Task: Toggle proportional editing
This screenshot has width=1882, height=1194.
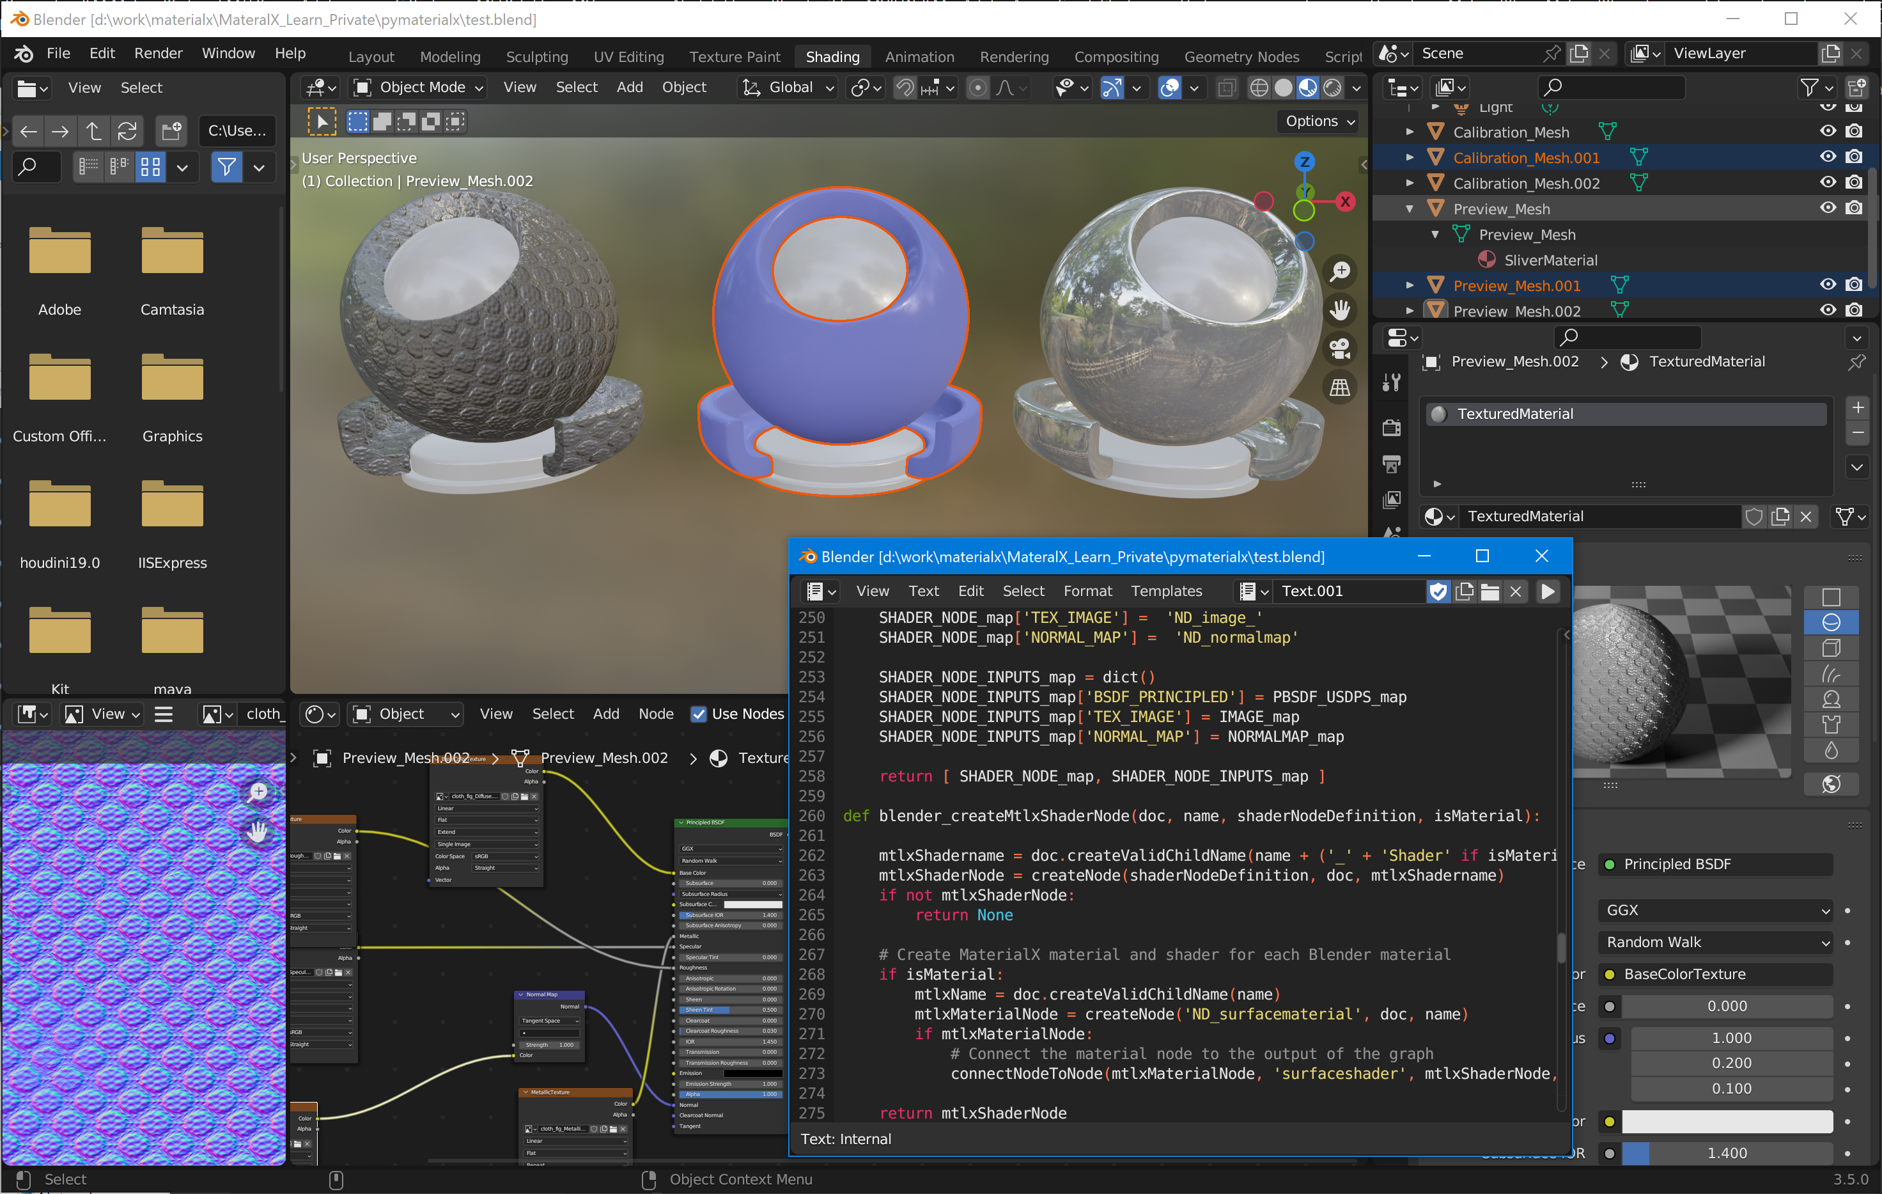Action: [977, 88]
